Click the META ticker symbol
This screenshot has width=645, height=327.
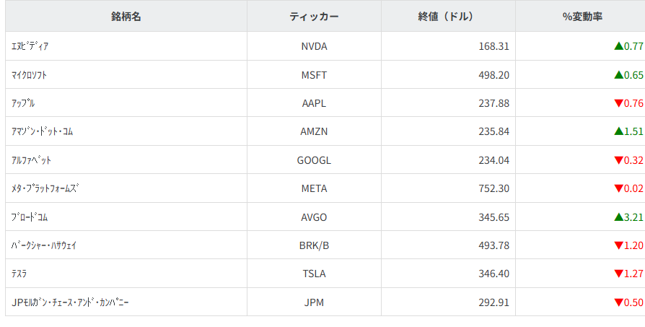[x=314, y=188]
